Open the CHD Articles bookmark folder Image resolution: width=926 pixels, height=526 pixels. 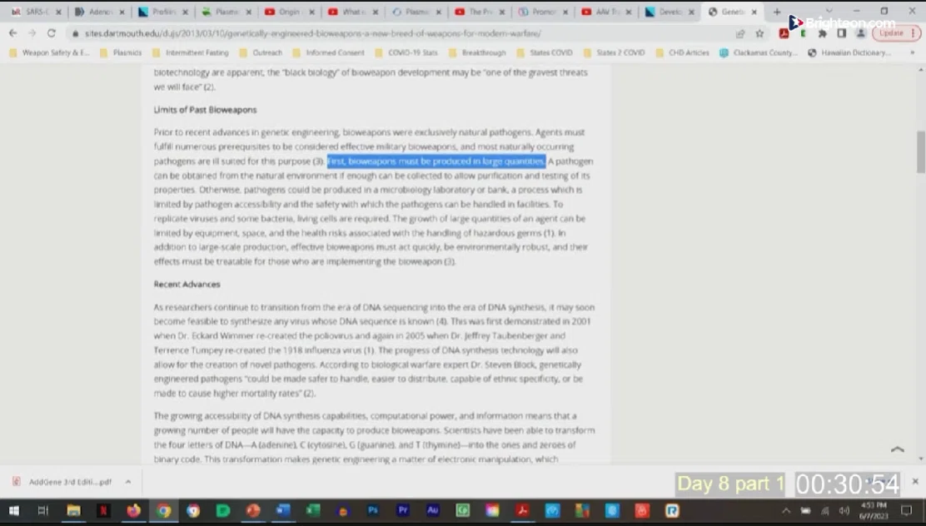point(682,52)
